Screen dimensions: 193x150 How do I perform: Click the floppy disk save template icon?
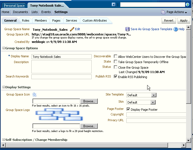127,29
